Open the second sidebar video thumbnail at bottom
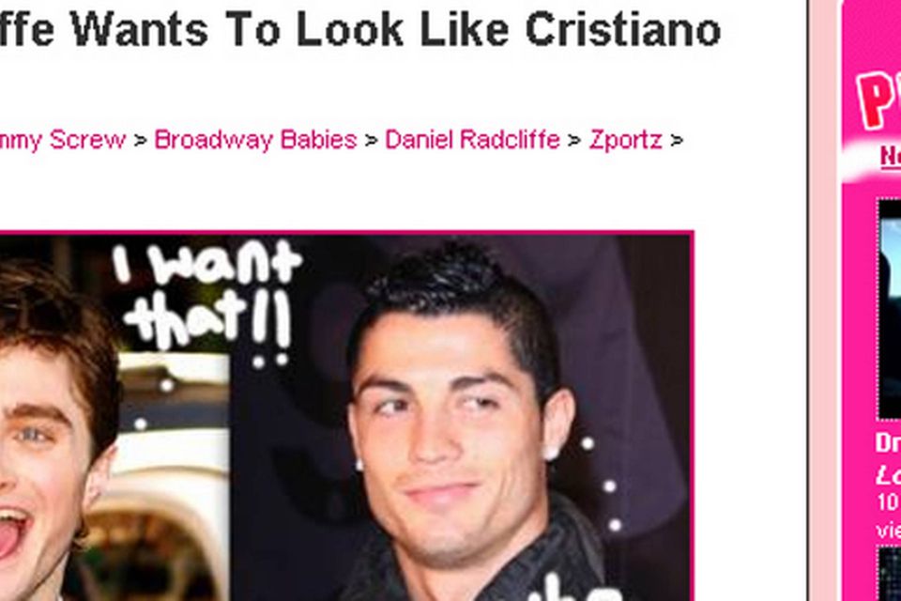This screenshot has height=601, width=901. [x=889, y=574]
